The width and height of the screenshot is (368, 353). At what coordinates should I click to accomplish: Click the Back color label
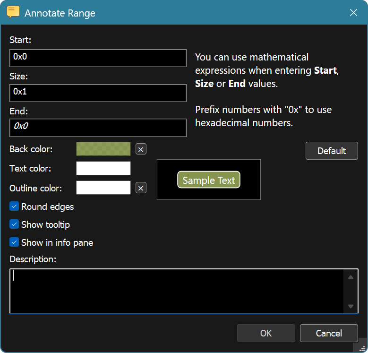tap(31, 149)
